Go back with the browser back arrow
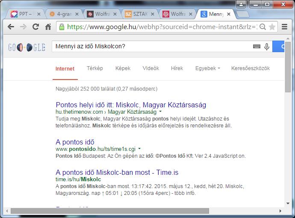The image size is (295, 218). click(x=11, y=27)
